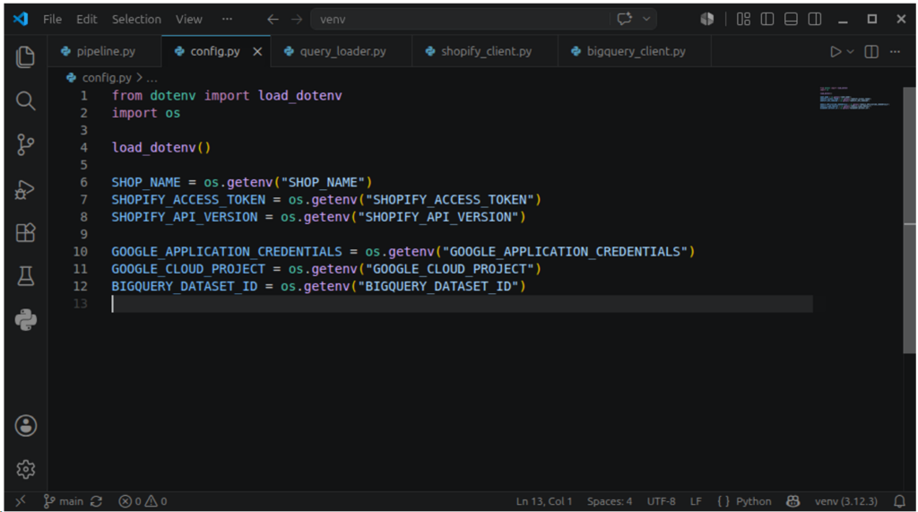
Task: Change the LF end of line sequence
Action: point(696,501)
